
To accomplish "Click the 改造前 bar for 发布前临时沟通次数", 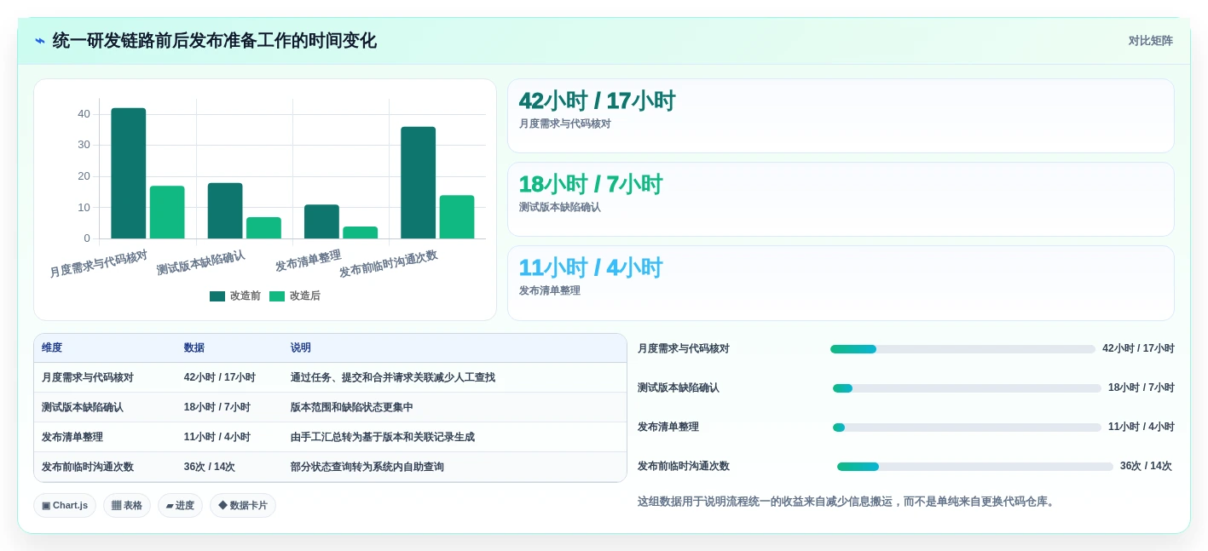I will coord(418,182).
